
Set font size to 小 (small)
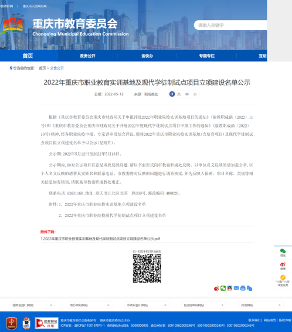coord(195,94)
